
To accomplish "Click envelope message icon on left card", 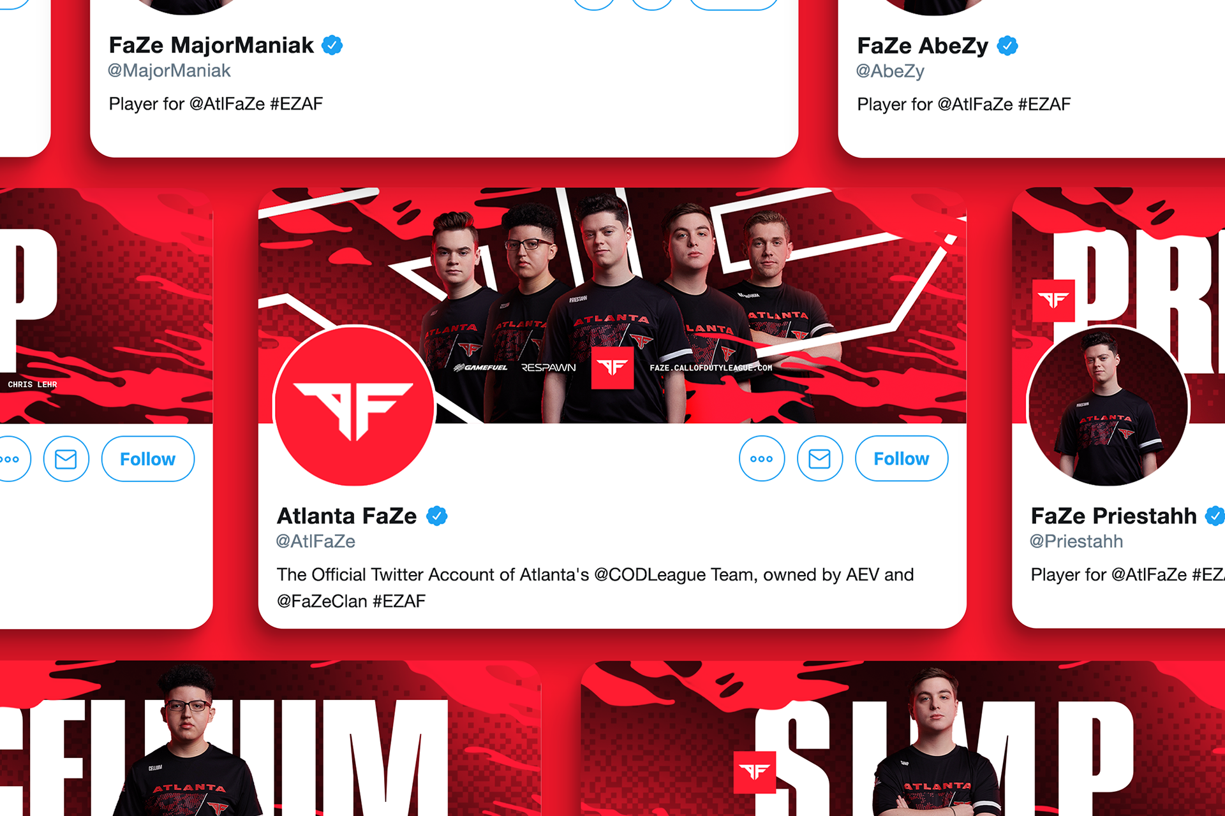I will (66, 459).
